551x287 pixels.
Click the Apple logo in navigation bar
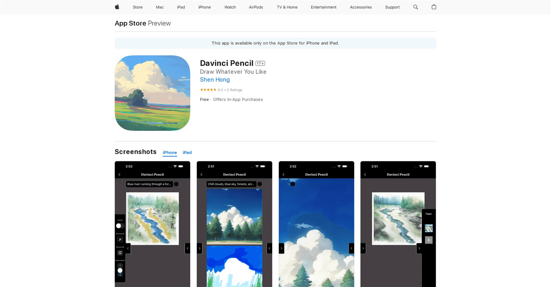click(x=117, y=7)
